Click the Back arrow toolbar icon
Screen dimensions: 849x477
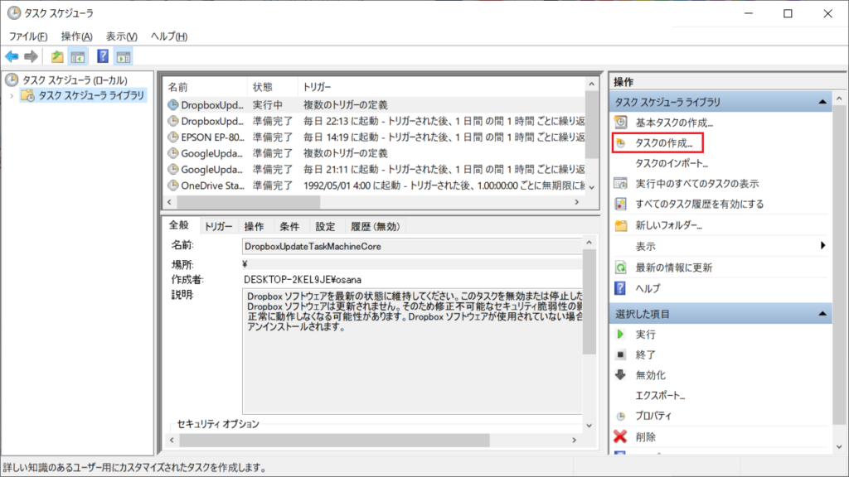[x=12, y=56]
